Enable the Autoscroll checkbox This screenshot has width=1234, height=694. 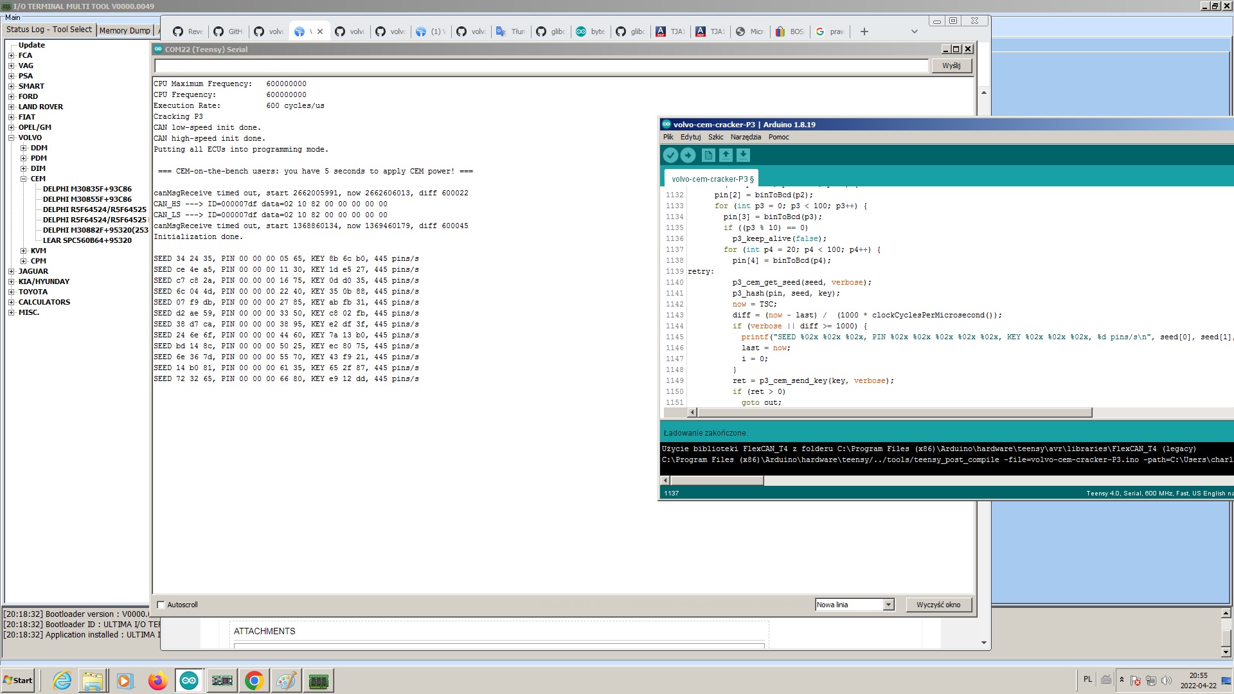(x=161, y=605)
